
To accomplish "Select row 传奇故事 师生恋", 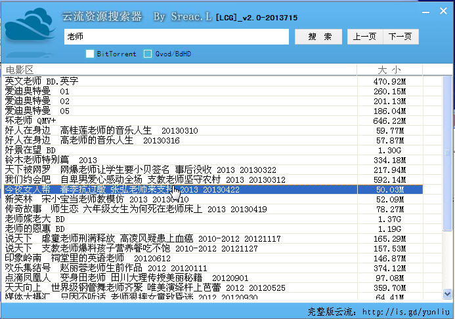I will click(213, 210).
